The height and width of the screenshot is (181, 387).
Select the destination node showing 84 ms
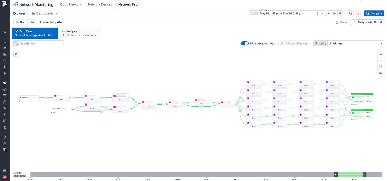pos(362,114)
